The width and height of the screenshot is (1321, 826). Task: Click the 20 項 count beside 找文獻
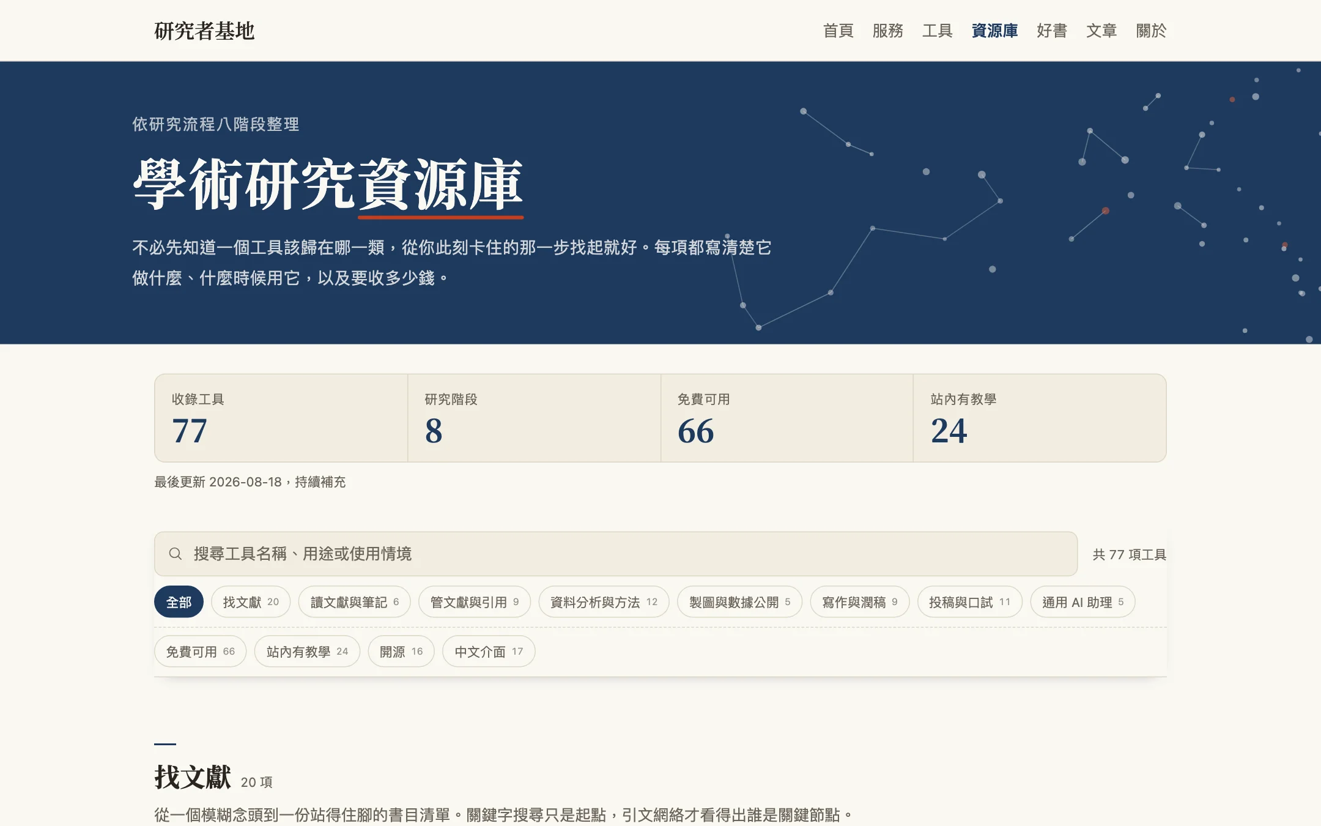(256, 782)
